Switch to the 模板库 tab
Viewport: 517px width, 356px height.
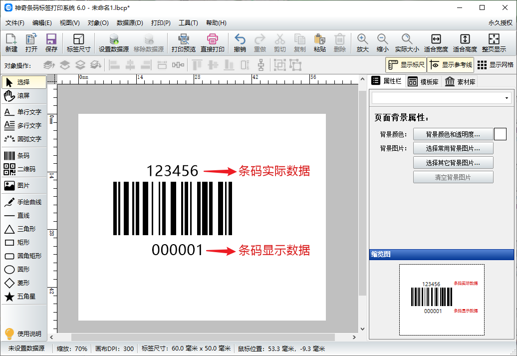click(x=423, y=82)
